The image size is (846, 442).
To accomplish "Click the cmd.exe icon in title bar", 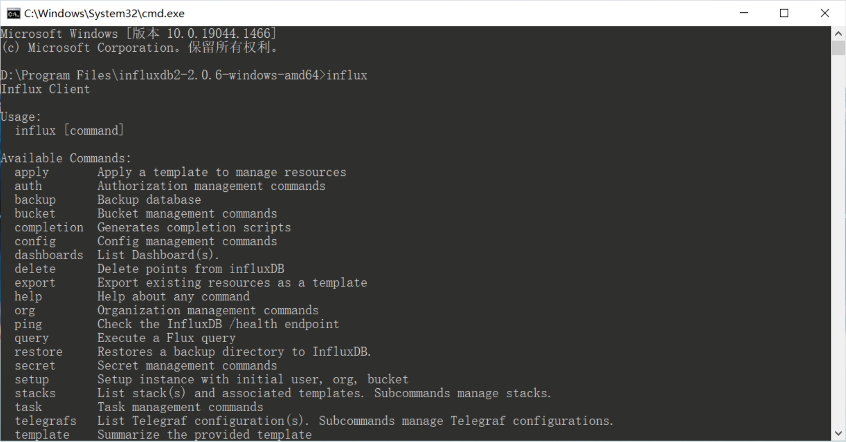I will (13, 13).
